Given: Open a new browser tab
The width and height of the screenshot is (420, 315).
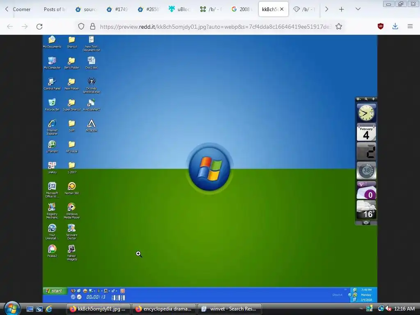Looking at the screenshot, I should click(341, 9).
